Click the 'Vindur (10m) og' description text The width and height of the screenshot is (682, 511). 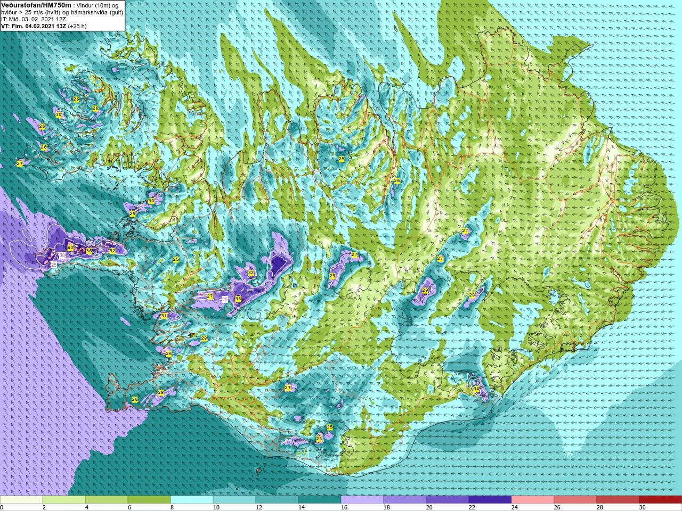click(98, 5)
